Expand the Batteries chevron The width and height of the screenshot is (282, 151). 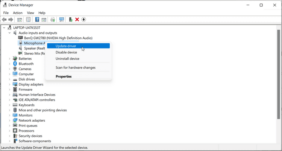(9, 59)
